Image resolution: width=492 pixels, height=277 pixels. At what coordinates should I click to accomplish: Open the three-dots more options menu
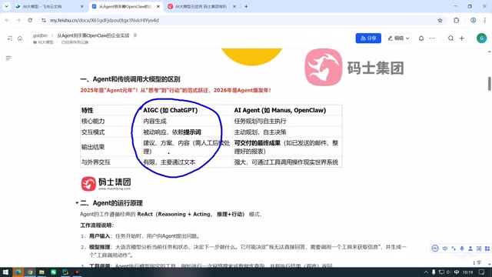coord(432,38)
